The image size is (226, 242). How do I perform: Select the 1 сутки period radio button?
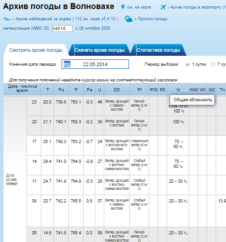point(187,64)
